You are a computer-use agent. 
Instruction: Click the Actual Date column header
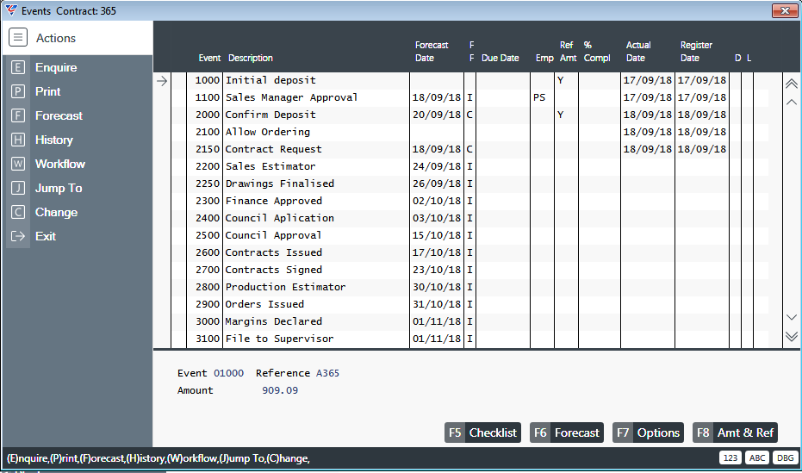(x=638, y=52)
